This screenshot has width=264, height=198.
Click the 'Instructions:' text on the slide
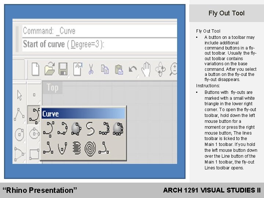click(208, 86)
